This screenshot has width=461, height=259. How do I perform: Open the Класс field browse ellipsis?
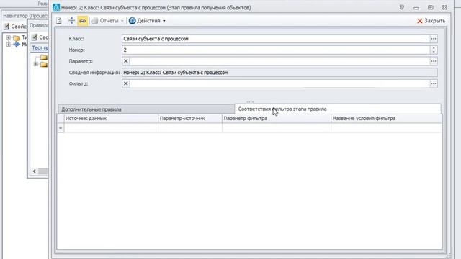point(434,39)
